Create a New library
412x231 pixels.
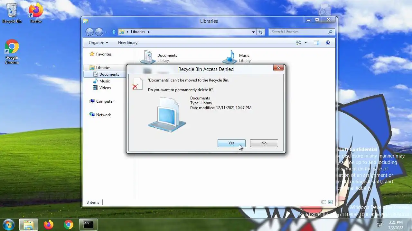point(128,43)
